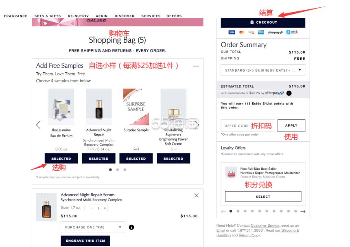Image resolution: width=350 pixels, height=247 pixels.
Task: Go to previous loyalty offer arrow
Action: (223, 211)
